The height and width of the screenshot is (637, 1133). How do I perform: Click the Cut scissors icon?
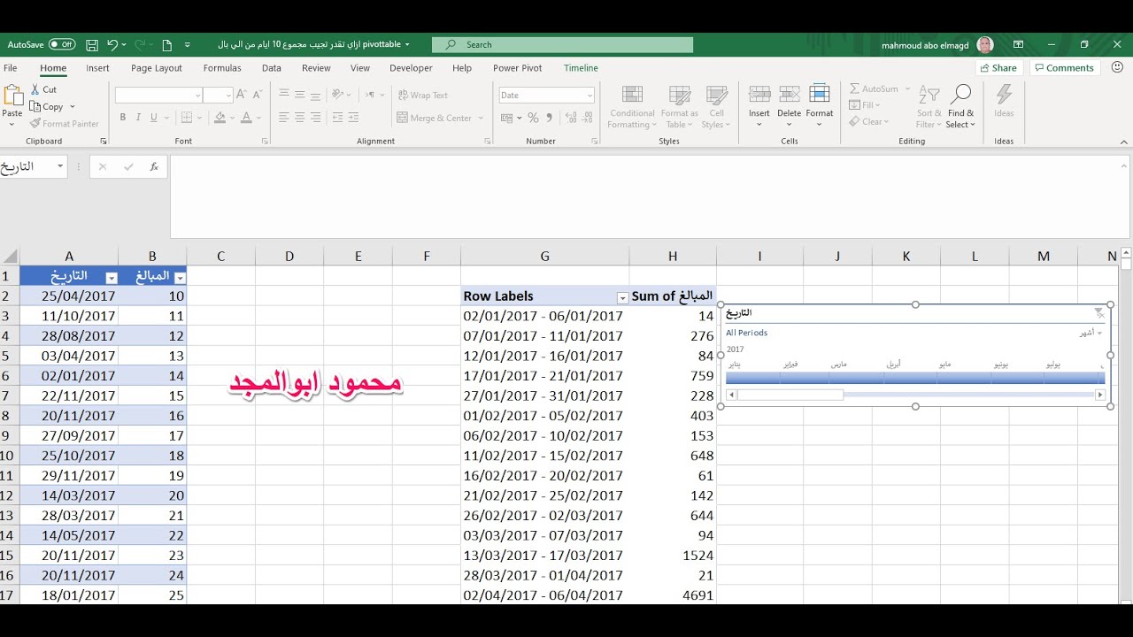[x=35, y=89]
